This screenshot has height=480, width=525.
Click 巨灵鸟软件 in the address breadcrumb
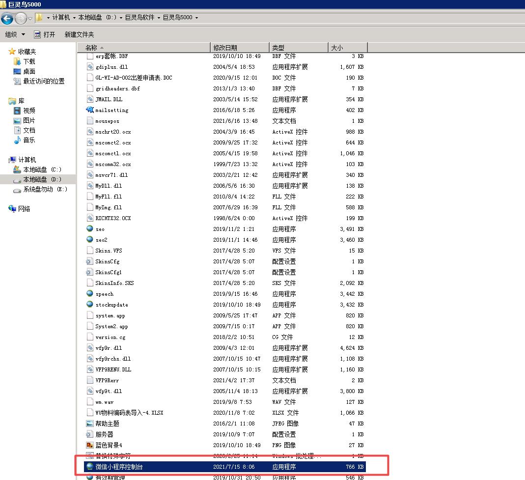(x=139, y=17)
